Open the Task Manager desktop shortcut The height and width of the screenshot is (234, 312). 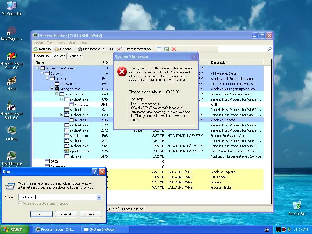pos(12,158)
